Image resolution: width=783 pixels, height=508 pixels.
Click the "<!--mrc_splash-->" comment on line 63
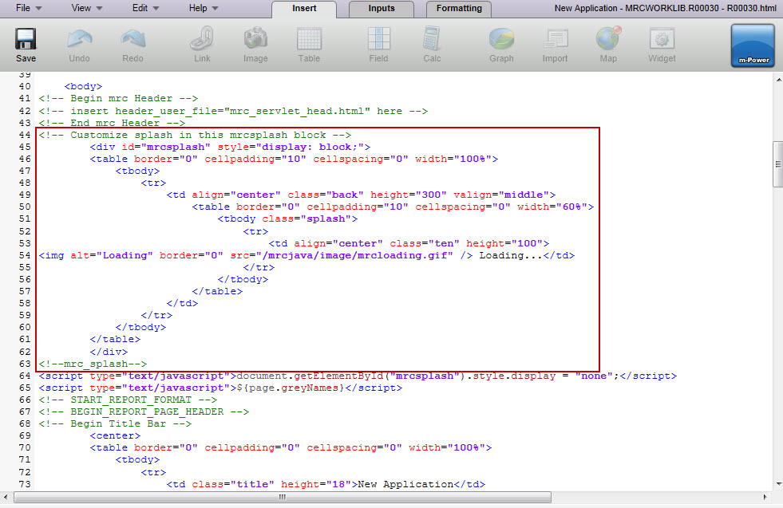[x=93, y=364]
